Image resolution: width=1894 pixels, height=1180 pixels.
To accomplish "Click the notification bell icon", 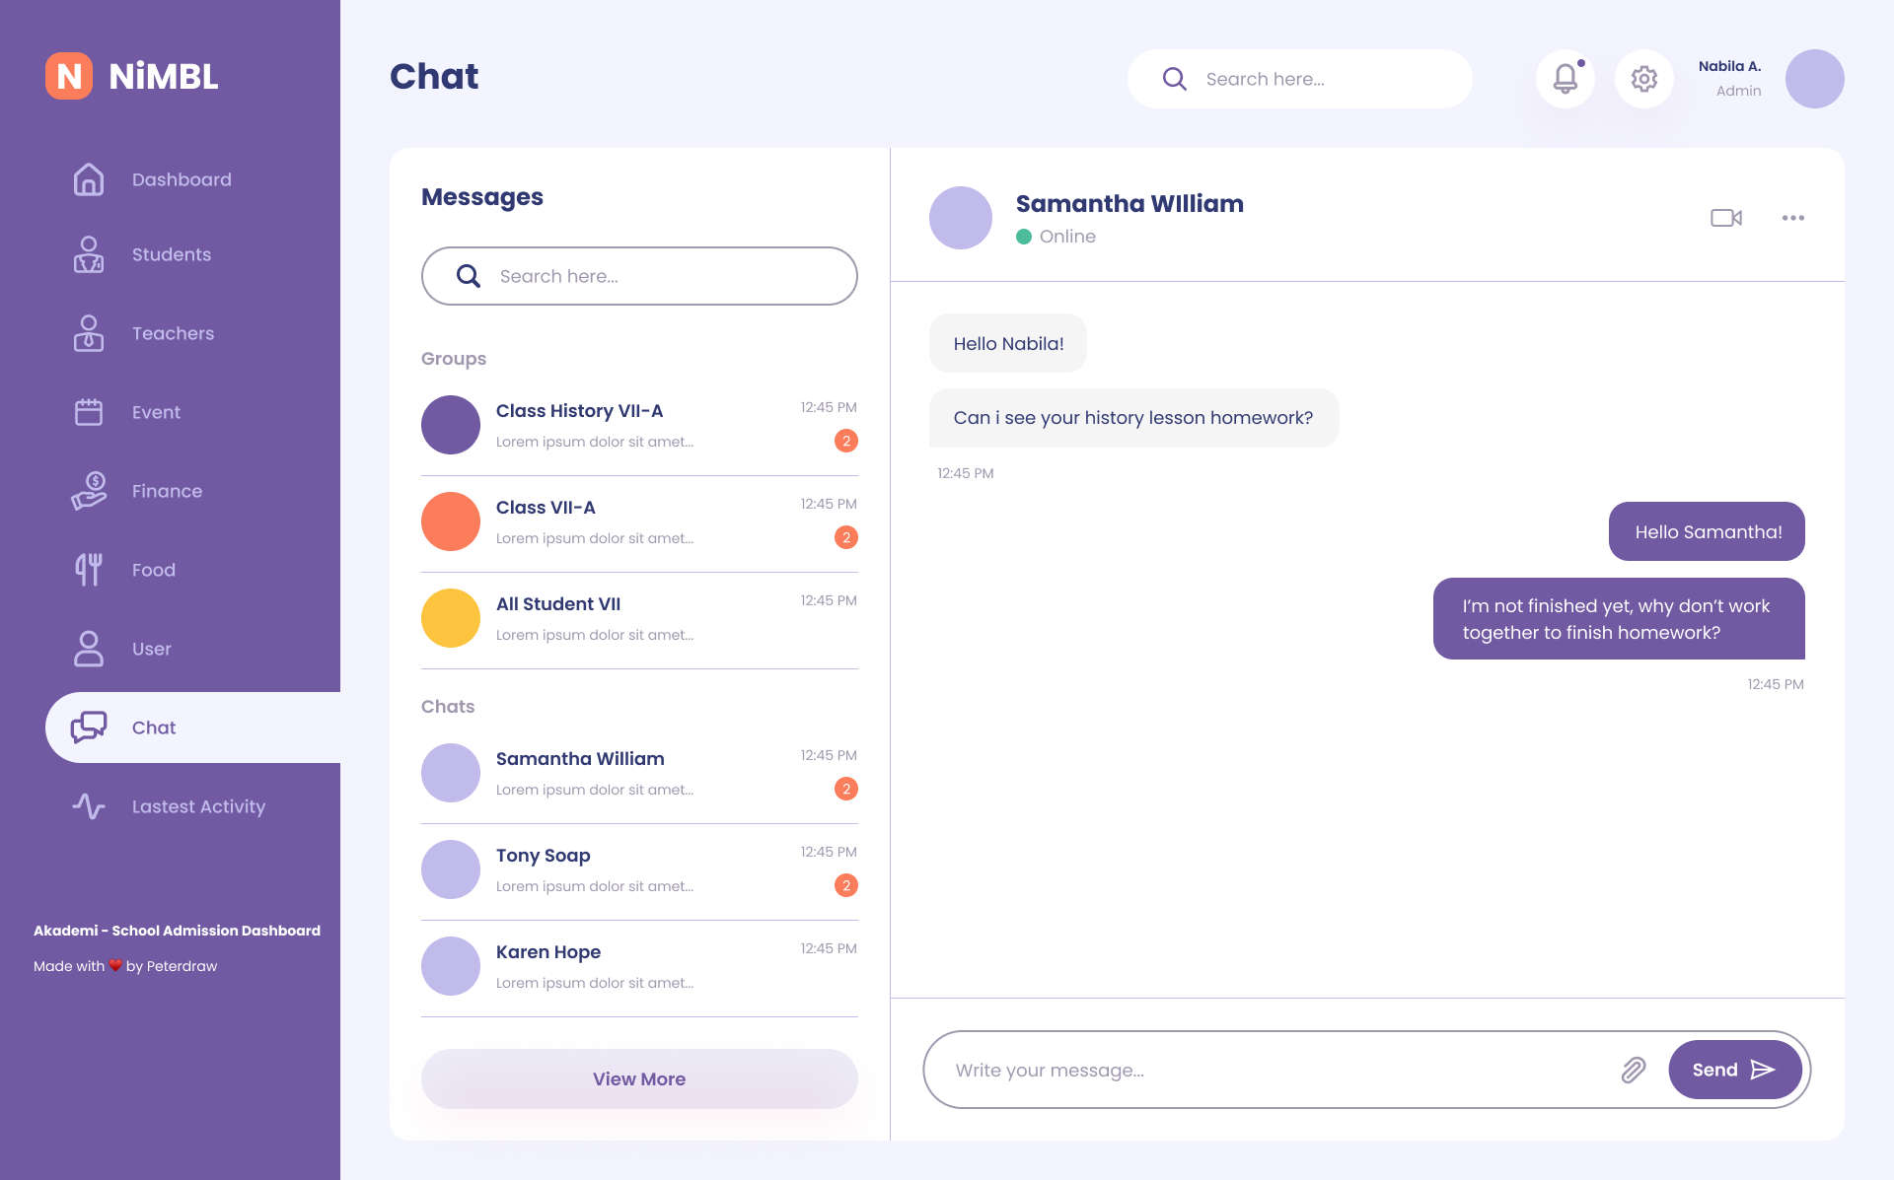I will click(x=1565, y=79).
